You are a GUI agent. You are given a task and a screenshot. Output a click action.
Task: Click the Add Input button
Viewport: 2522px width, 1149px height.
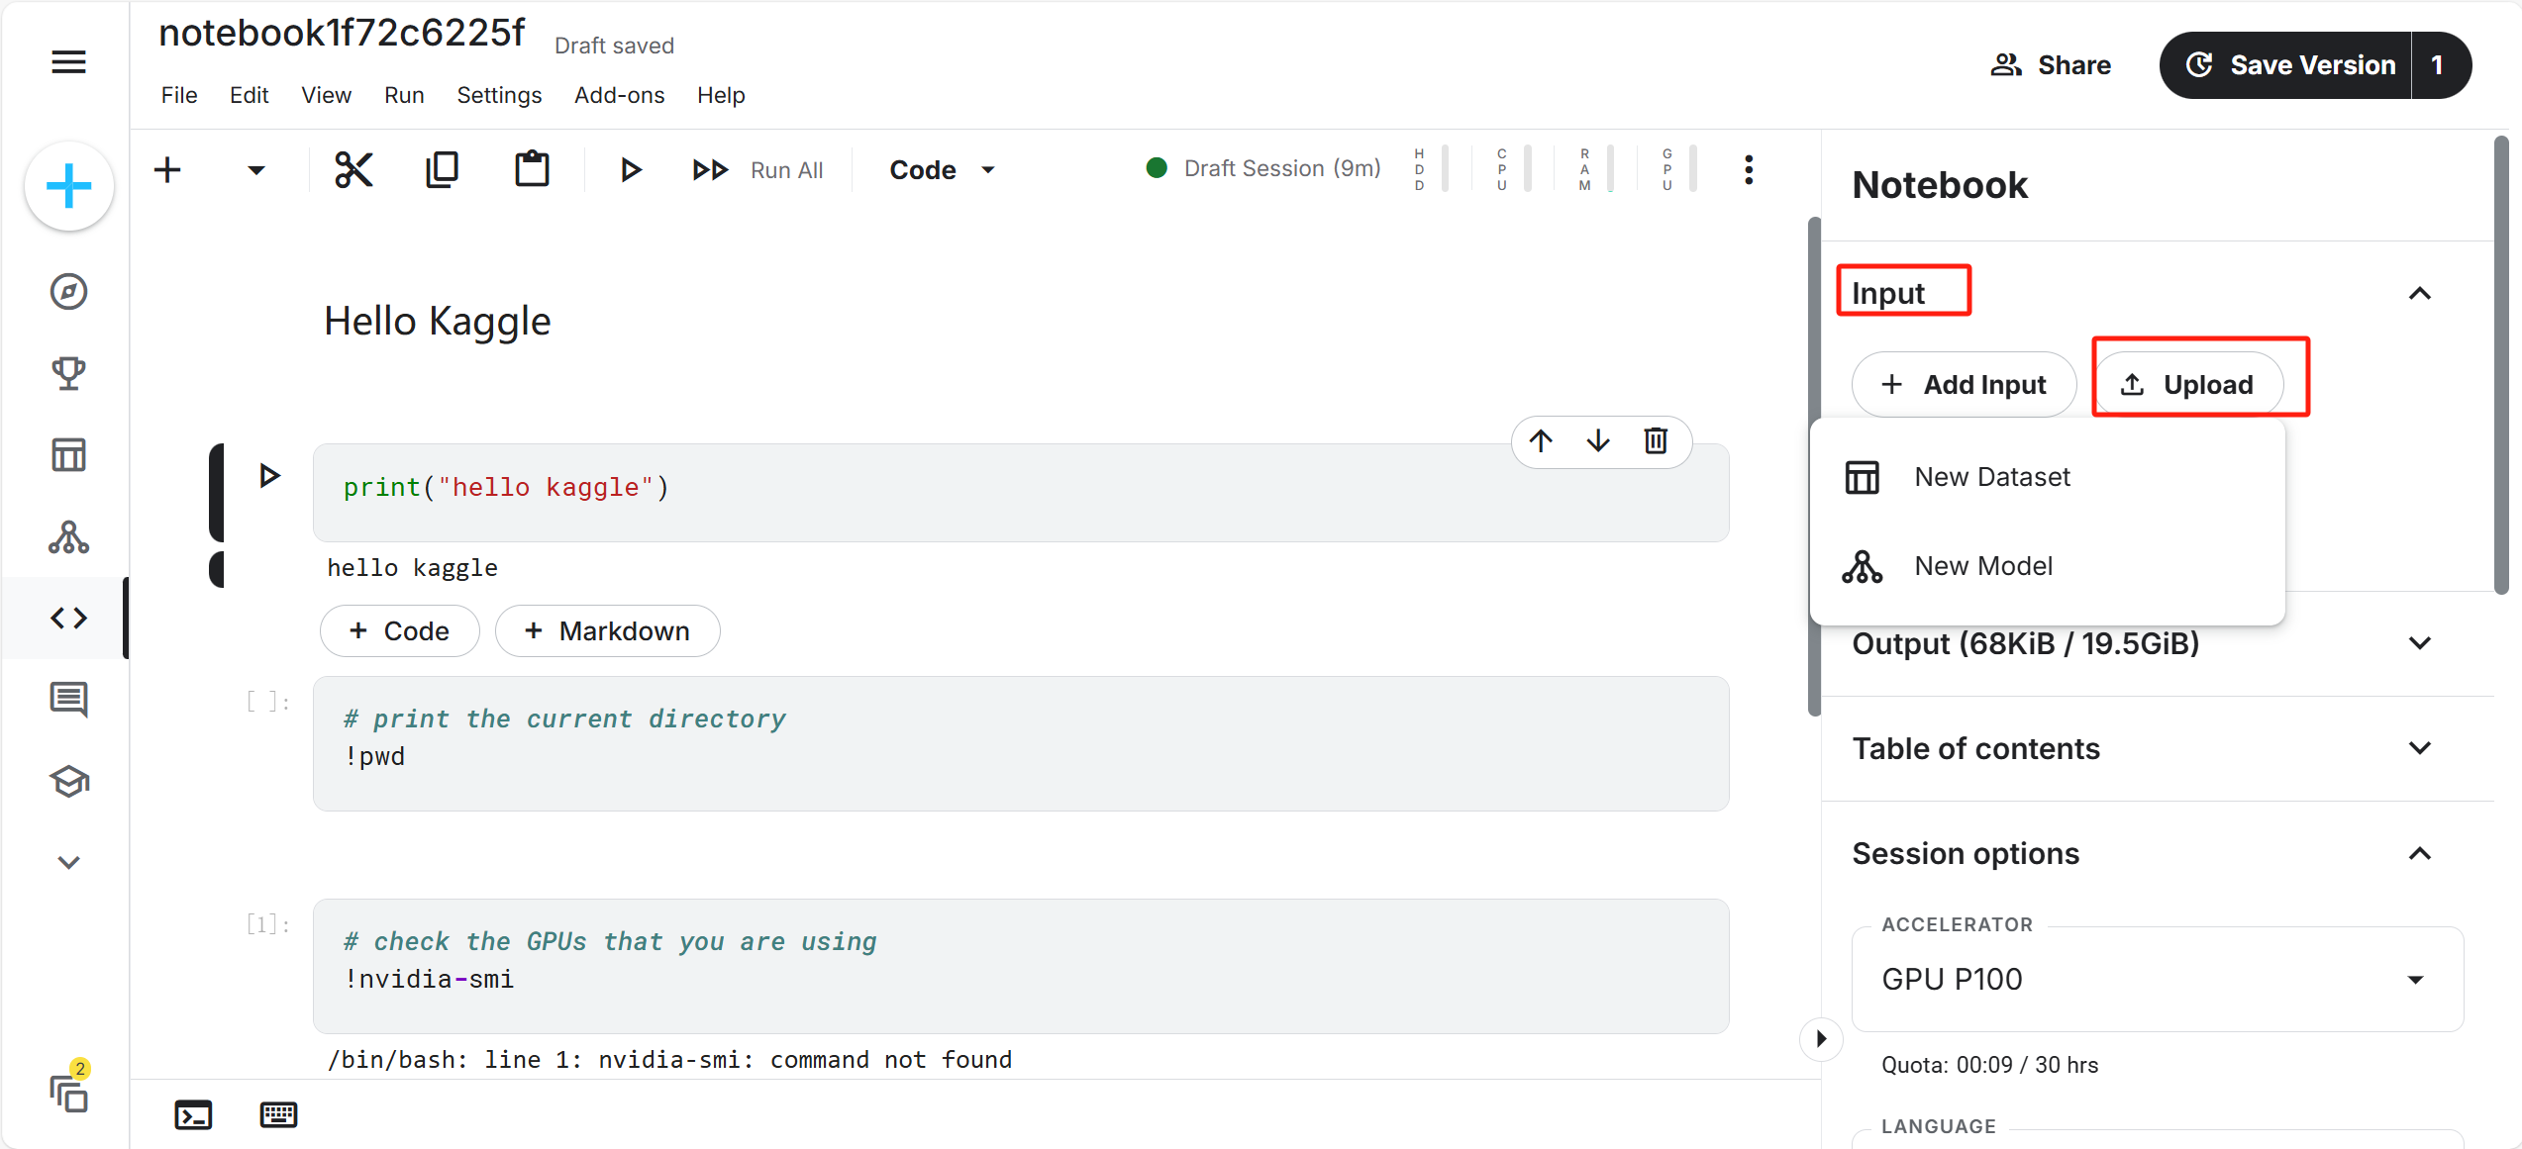[1964, 385]
